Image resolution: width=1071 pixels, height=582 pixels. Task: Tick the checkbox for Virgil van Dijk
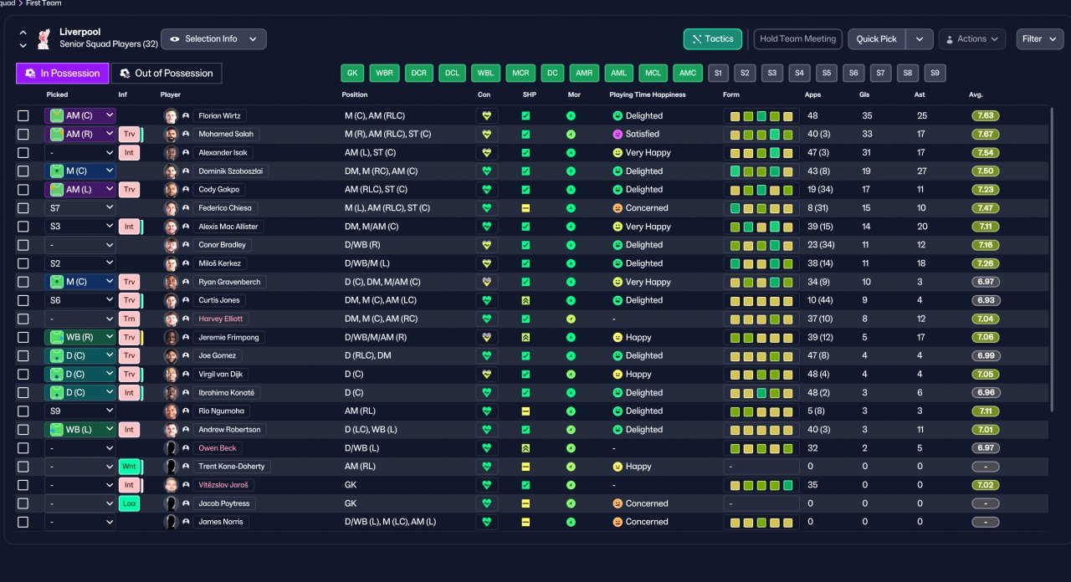coord(23,374)
